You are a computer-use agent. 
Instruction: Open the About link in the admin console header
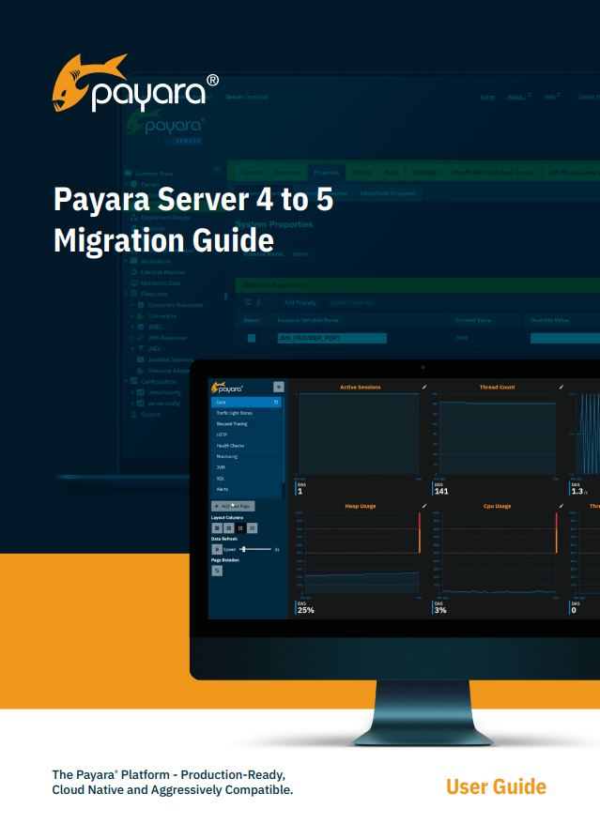[516, 97]
